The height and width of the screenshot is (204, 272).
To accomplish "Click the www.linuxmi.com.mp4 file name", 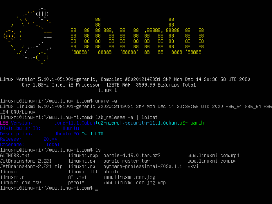I will pos(214,156).
